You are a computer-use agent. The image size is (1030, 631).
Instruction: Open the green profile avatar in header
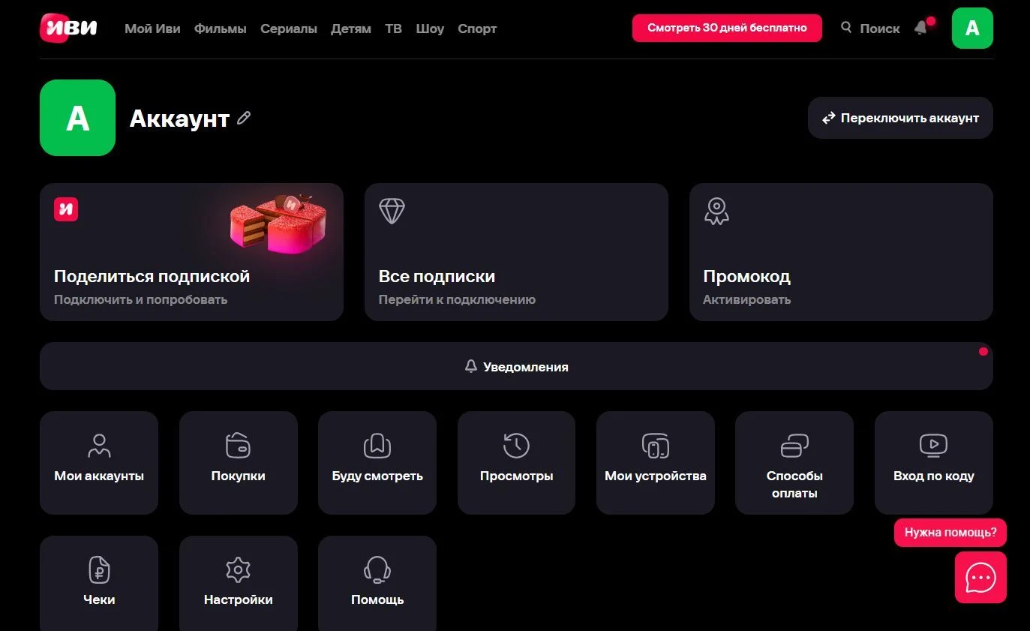tap(972, 29)
